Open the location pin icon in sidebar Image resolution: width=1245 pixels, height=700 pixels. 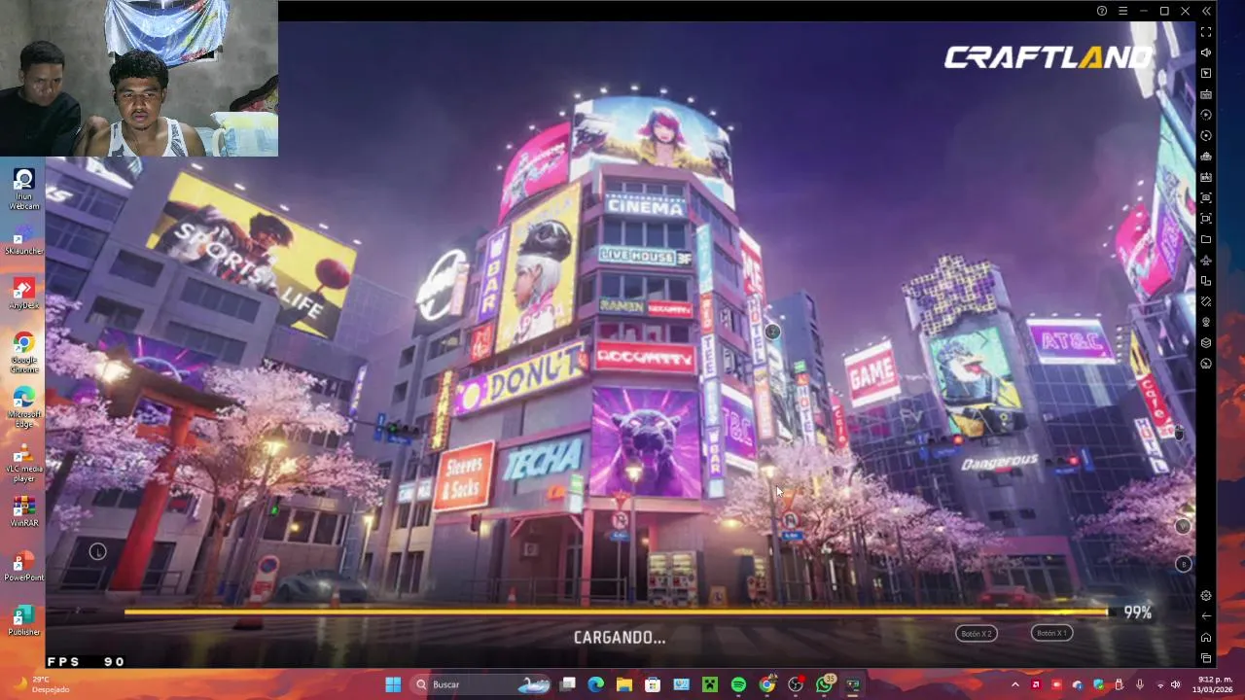point(1206,323)
